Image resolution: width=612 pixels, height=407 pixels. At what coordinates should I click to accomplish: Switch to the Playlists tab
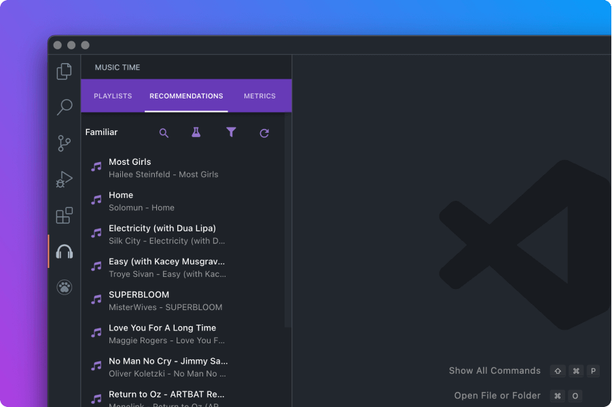(112, 96)
